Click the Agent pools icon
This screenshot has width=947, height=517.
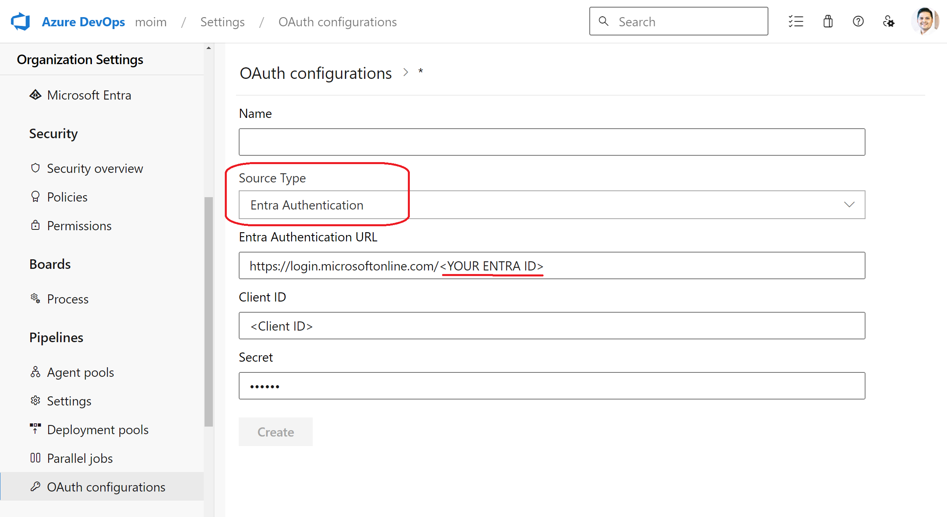click(35, 372)
